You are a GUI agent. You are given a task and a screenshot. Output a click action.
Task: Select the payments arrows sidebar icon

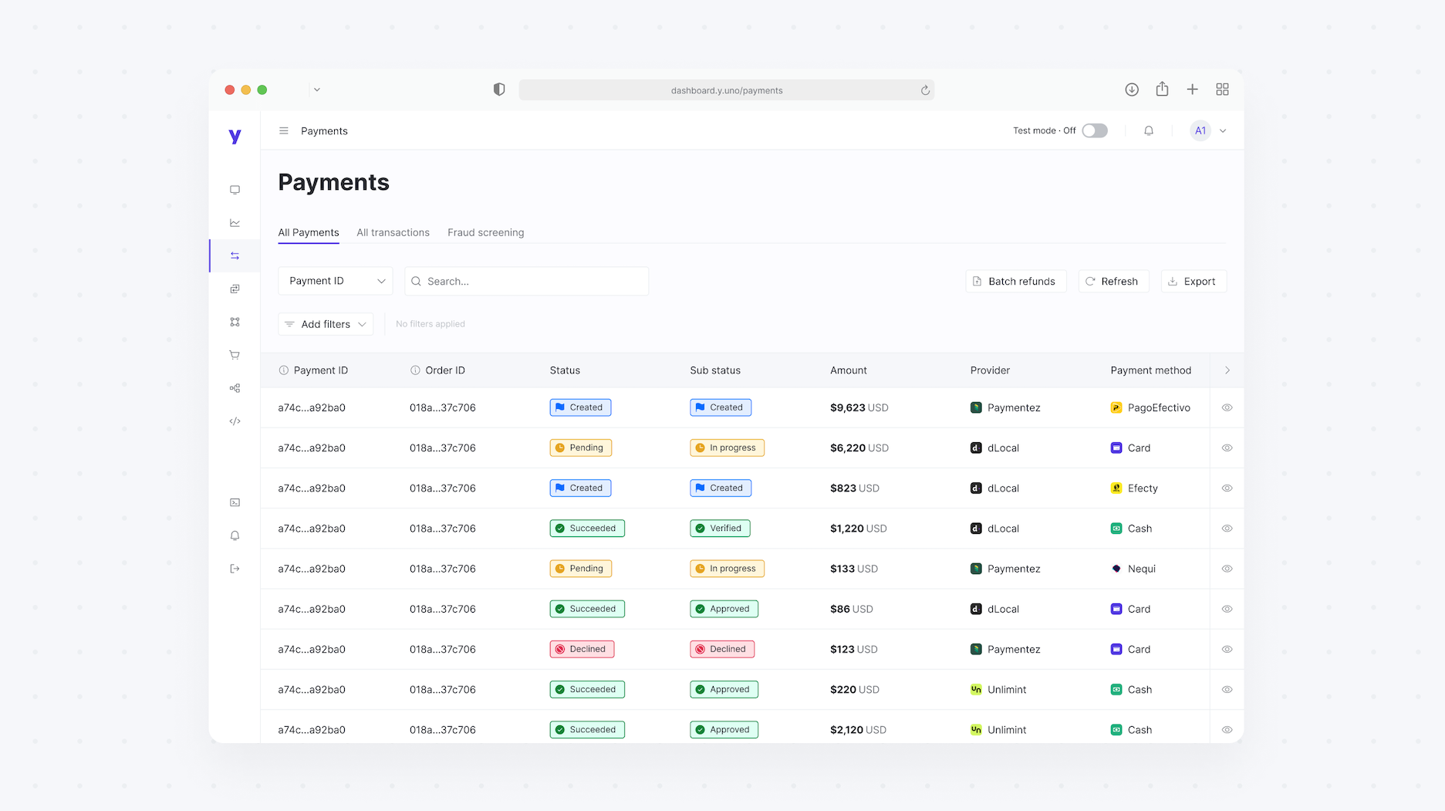(235, 256)
